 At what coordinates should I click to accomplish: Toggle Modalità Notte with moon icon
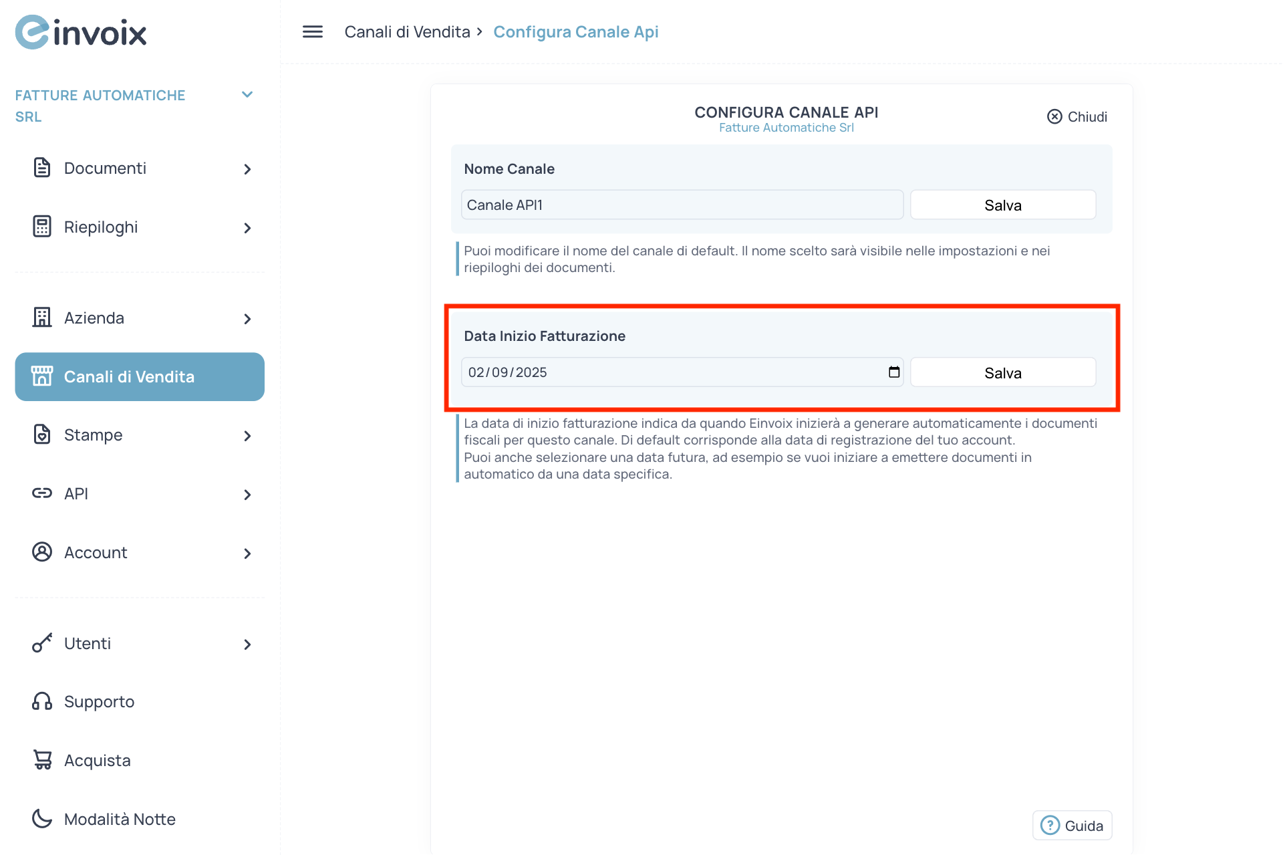(x=41, y=818)
